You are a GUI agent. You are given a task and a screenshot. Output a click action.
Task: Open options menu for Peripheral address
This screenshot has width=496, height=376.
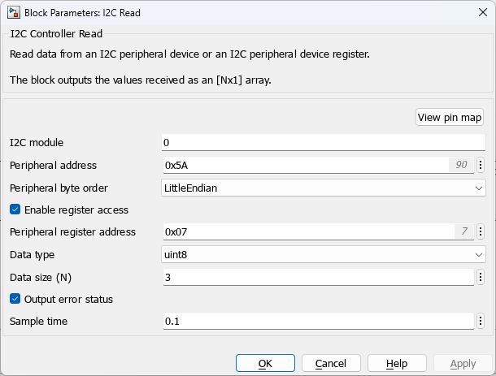coord(480,165)
